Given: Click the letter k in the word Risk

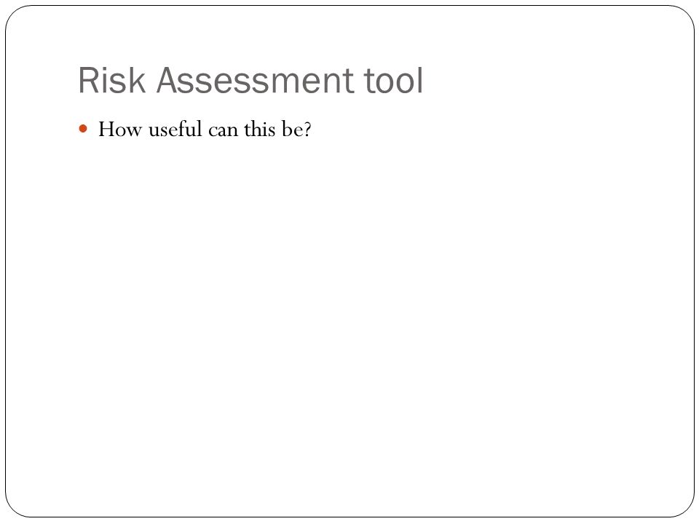Looking at the screenshot, I should pos(138,80).
